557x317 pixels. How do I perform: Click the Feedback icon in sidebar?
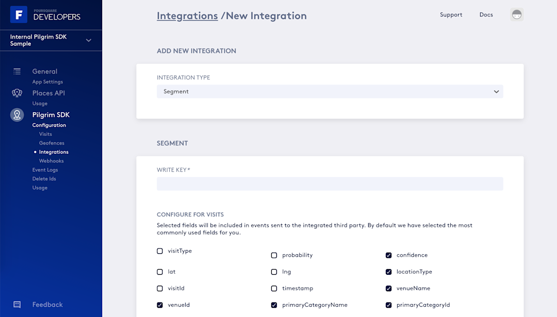pos(17,305)
